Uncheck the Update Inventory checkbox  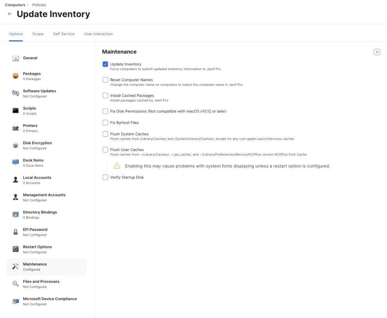[x=105, y=64]
